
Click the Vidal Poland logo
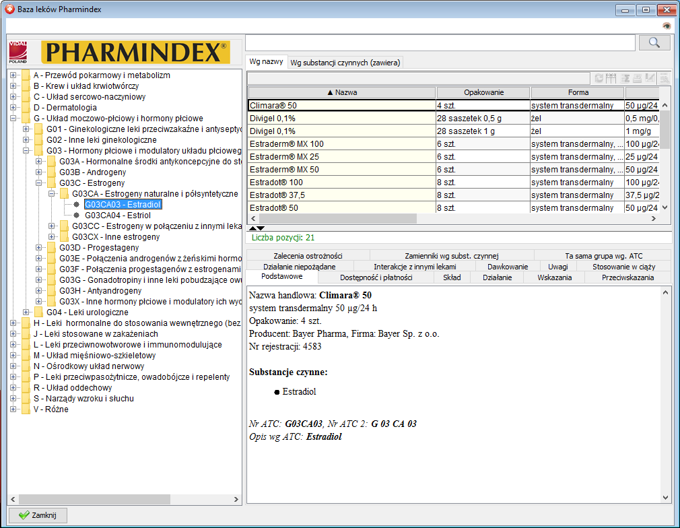[18, 52]
